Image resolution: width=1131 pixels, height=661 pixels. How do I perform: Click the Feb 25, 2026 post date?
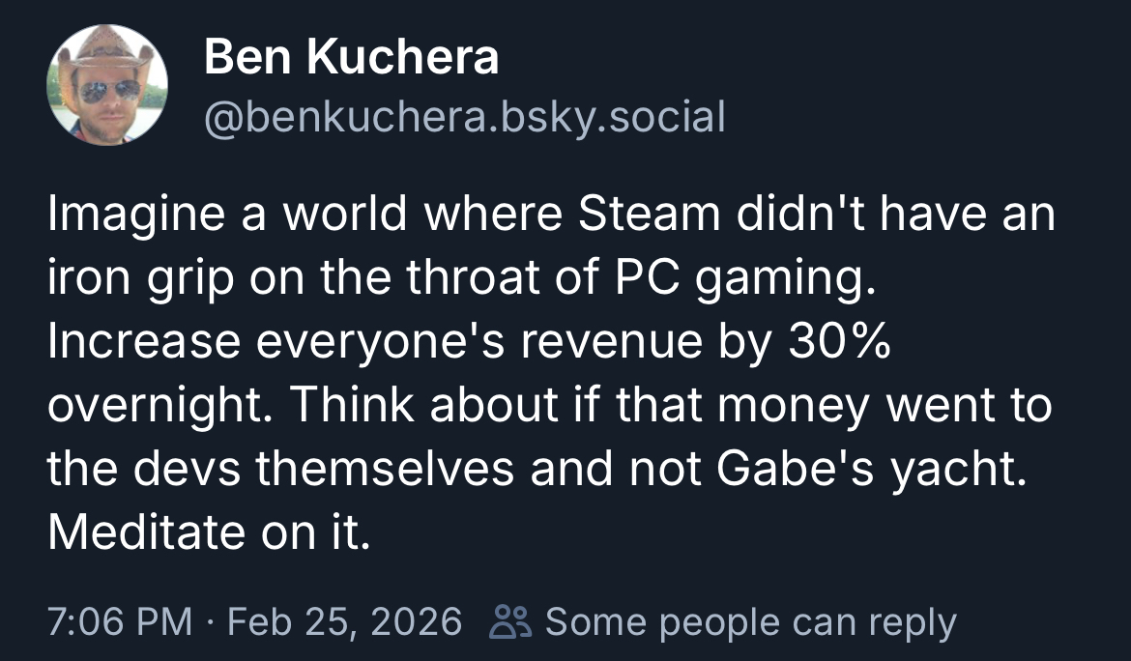[343, 621]
